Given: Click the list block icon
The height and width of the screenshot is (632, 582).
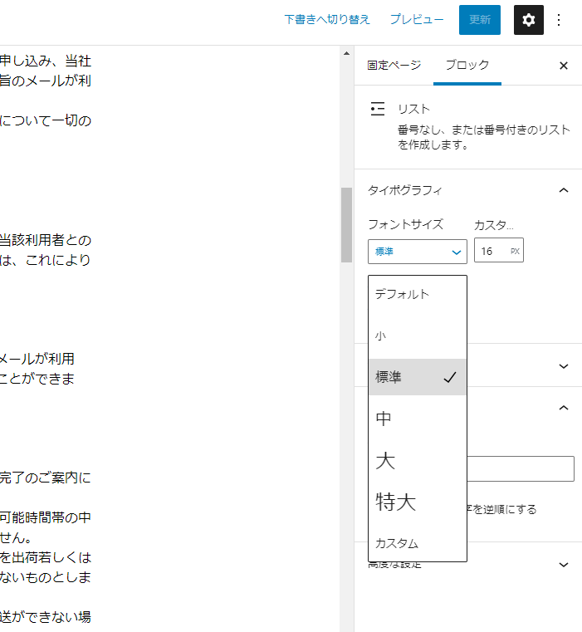Looking at the screenshot, I should [x=378, y=109].
